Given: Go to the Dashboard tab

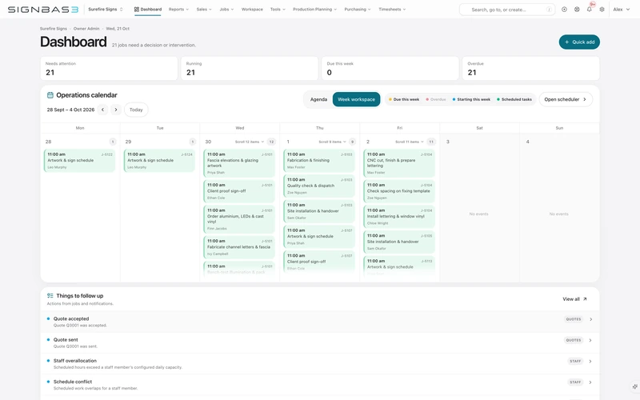Looking at the screenshot, I should pos(148,10).
